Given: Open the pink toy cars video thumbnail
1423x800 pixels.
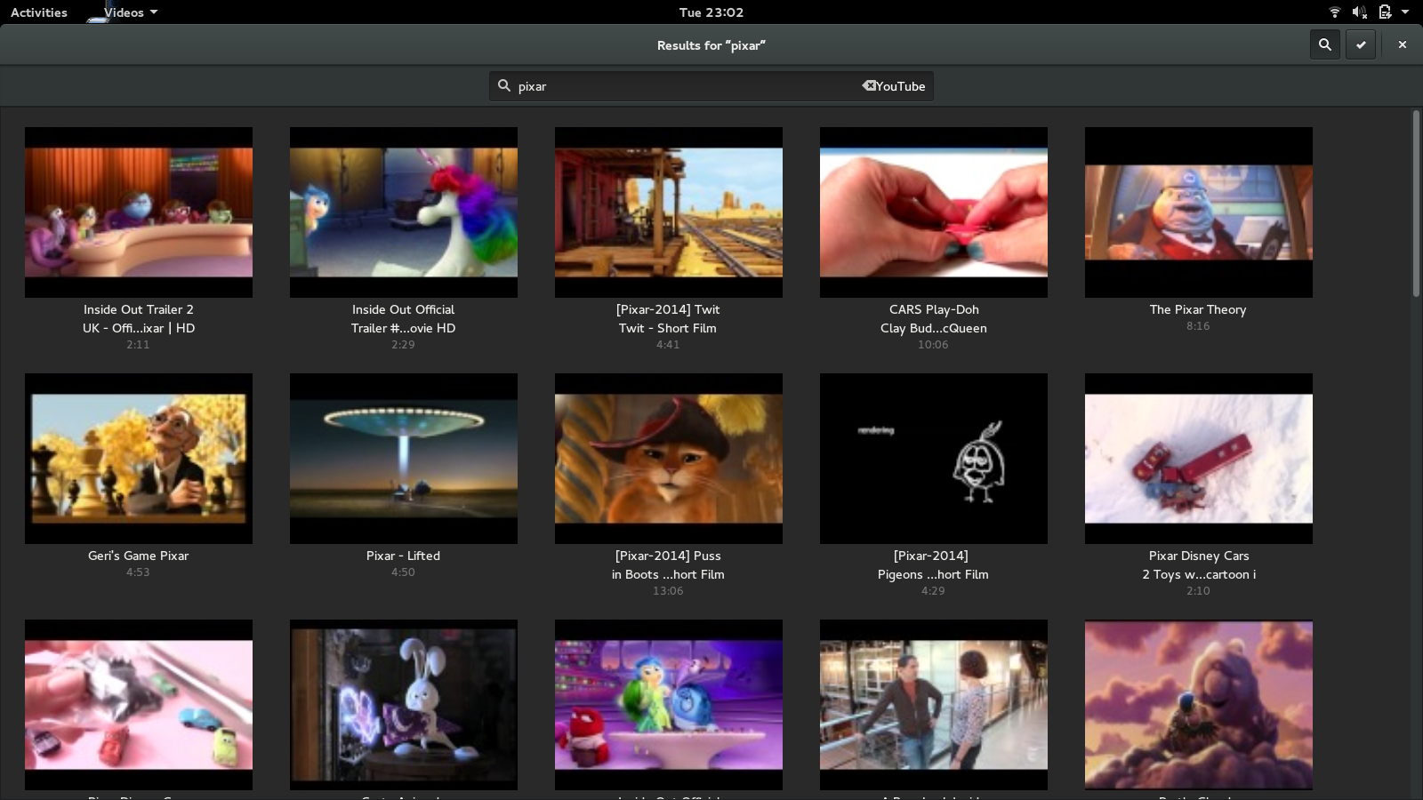Looking at the screenshot, I should 139,705.
